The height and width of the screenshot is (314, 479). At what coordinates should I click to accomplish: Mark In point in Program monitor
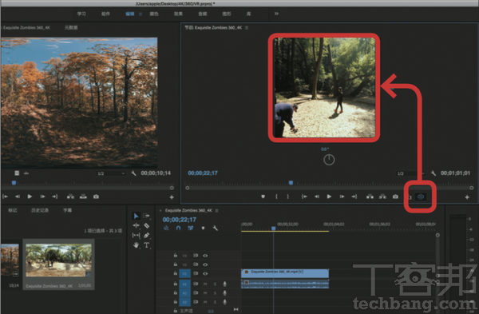click(x=276, y=197)
